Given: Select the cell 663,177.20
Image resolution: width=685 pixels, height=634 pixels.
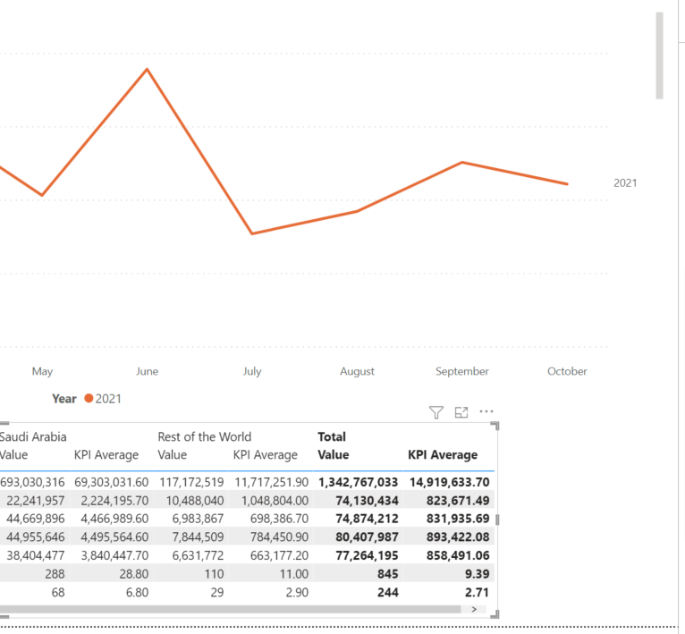Looking at the screenshot, I should point(279,556).
